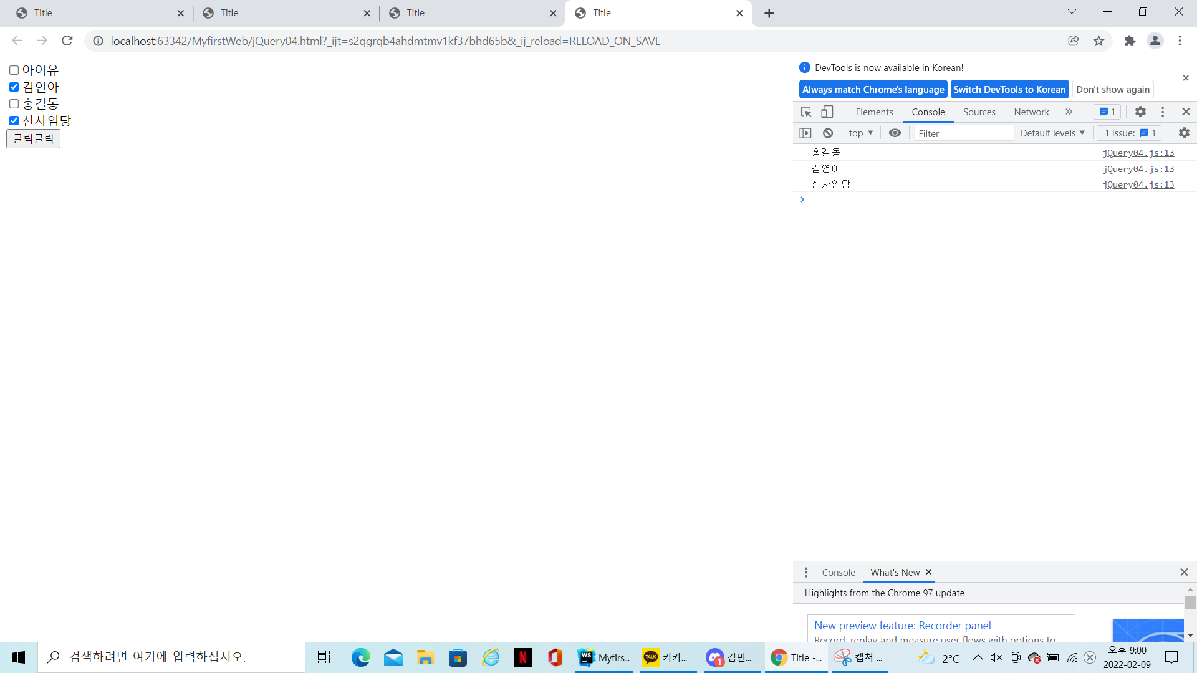Open the Network tab
The width and height of the screenshot is (1197, 673).
coord(1031,112)
